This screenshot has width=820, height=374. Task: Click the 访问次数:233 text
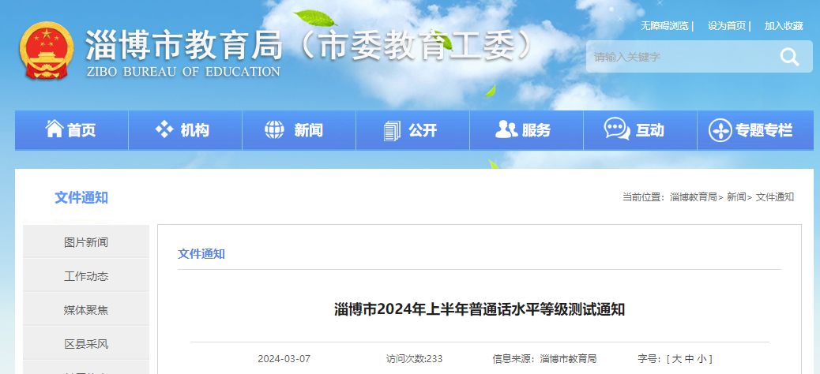pyautogui.click(x=414, y=359)
